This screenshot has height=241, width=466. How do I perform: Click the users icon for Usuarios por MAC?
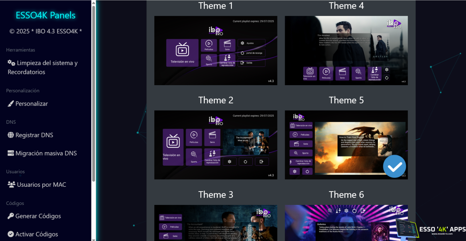[11, 185]
